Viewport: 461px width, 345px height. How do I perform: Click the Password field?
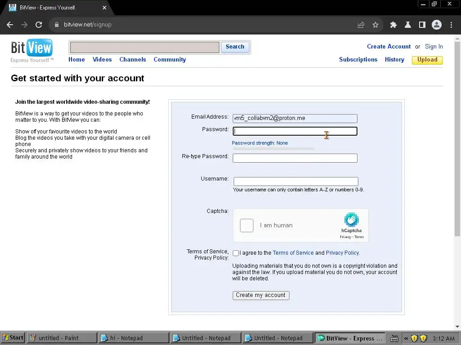tap(295, 131)
